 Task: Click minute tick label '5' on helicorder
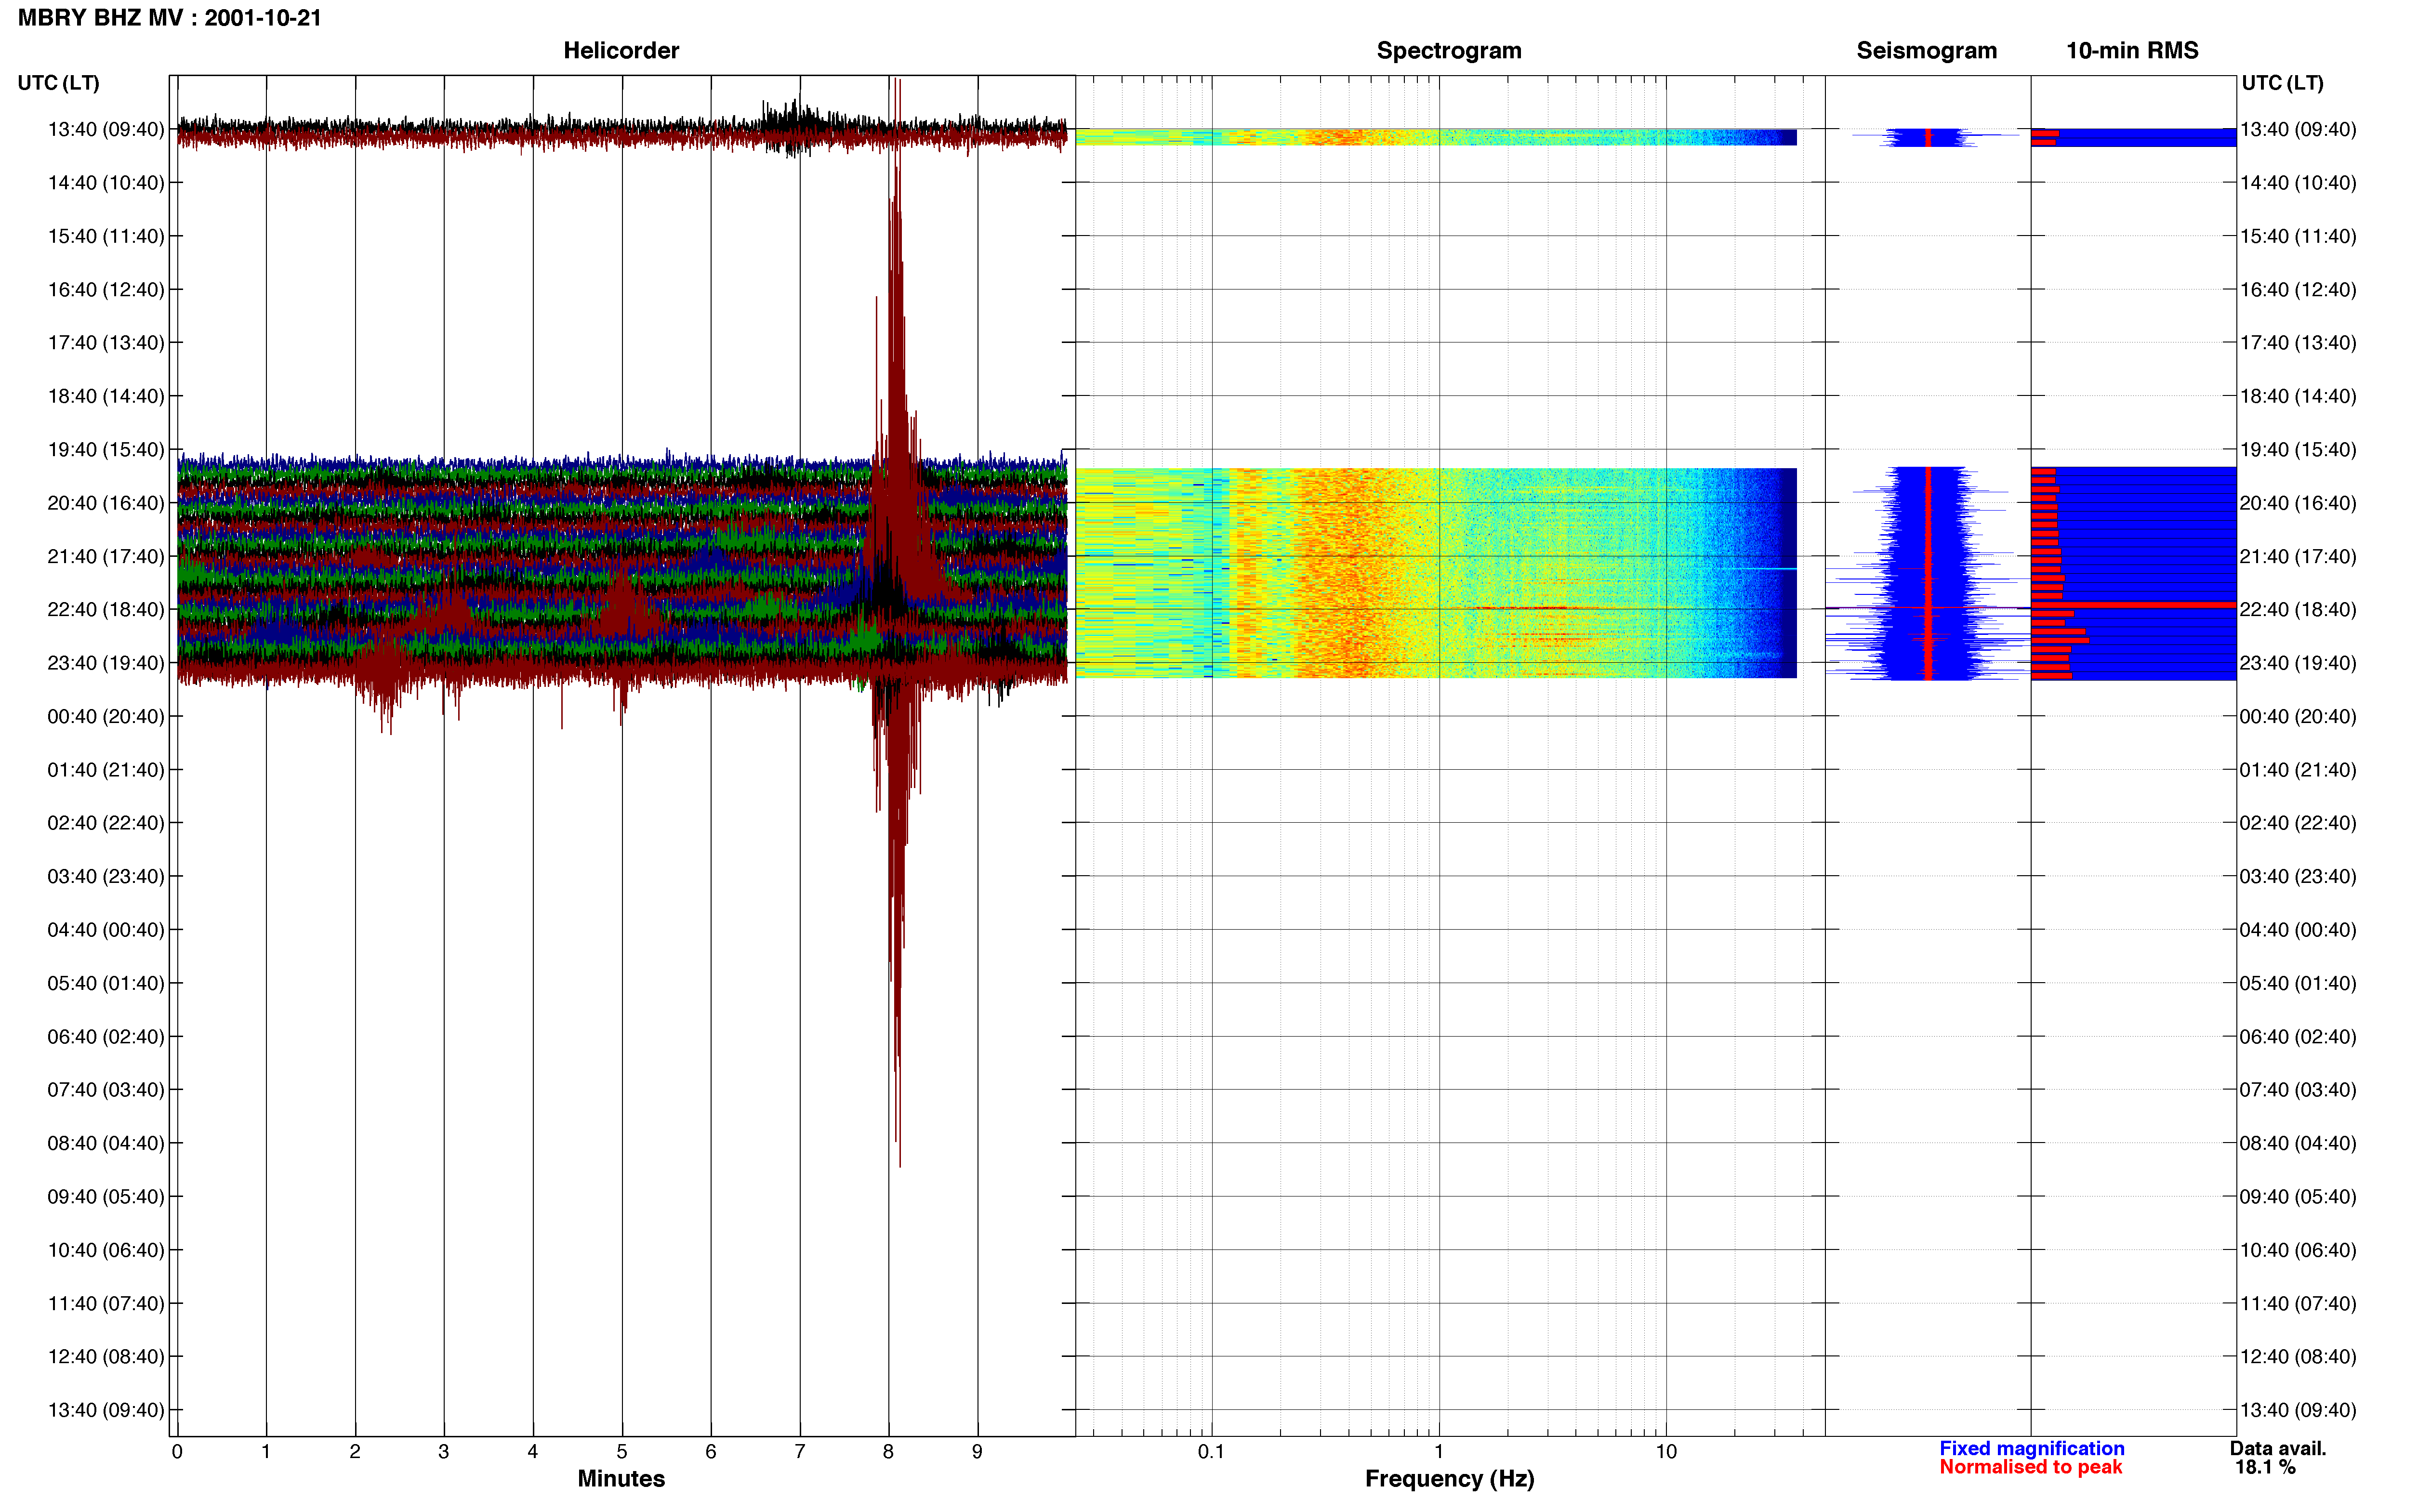pyautogui.click(x=622, y=1452)
